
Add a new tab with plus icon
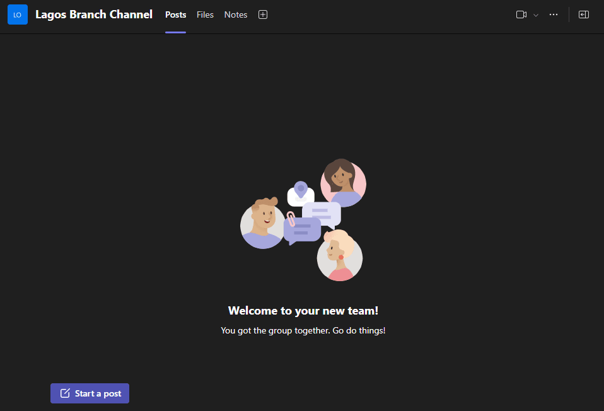click(263, 14)
